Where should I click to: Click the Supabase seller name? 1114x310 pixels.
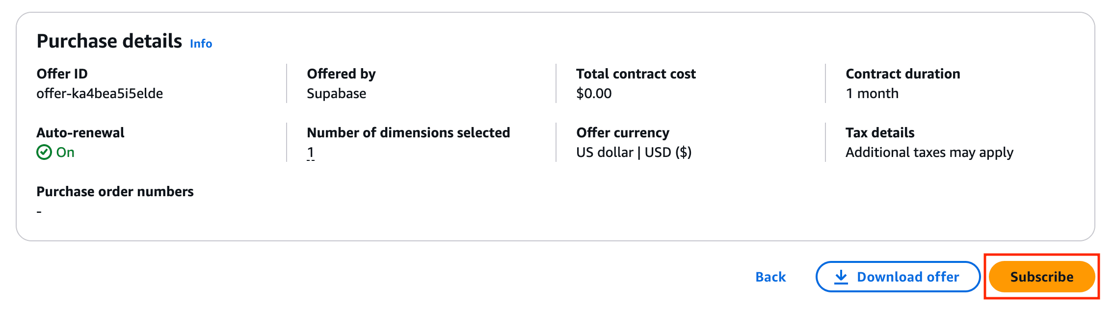(336, 93)
